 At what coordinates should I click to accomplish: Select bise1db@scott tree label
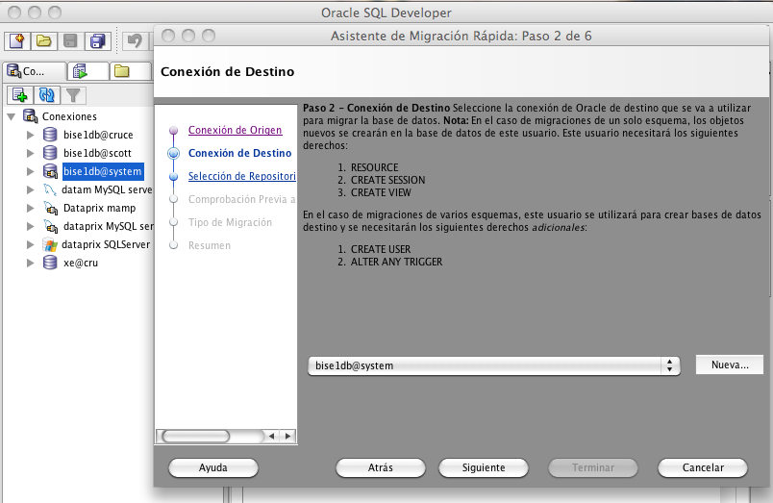coord(97,153)
